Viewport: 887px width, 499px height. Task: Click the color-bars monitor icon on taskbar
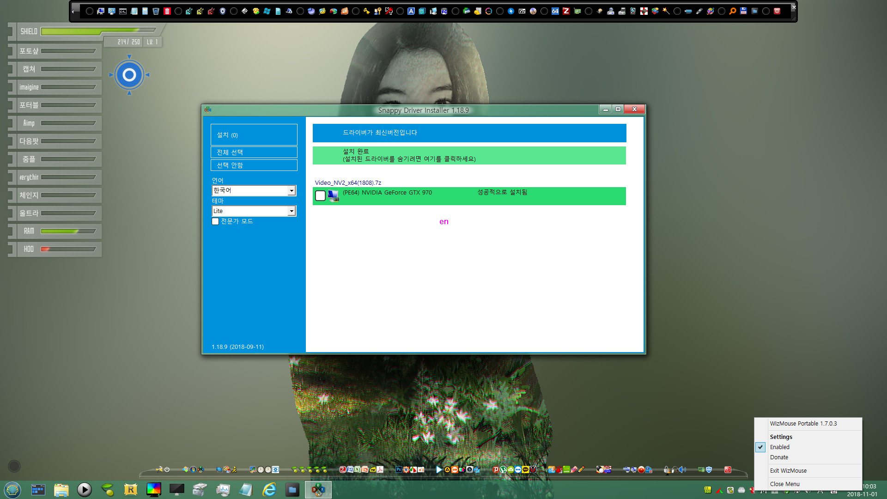point(153,489)
